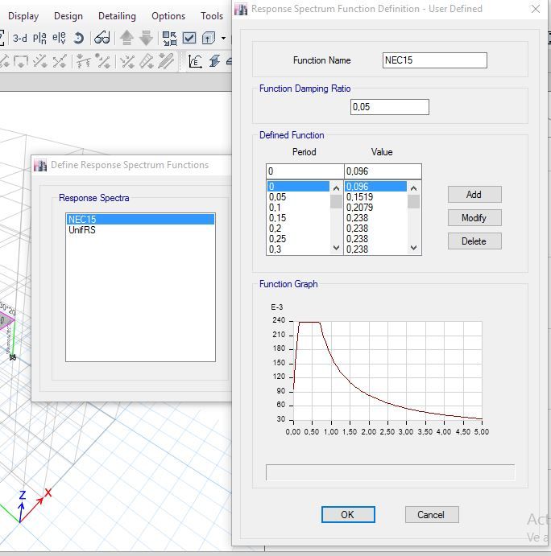Click the Rotate 3D view icon
Image resolution: width=551 pixels, height=556 pixels.
78,38
